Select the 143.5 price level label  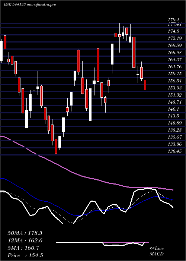point(174,116)
